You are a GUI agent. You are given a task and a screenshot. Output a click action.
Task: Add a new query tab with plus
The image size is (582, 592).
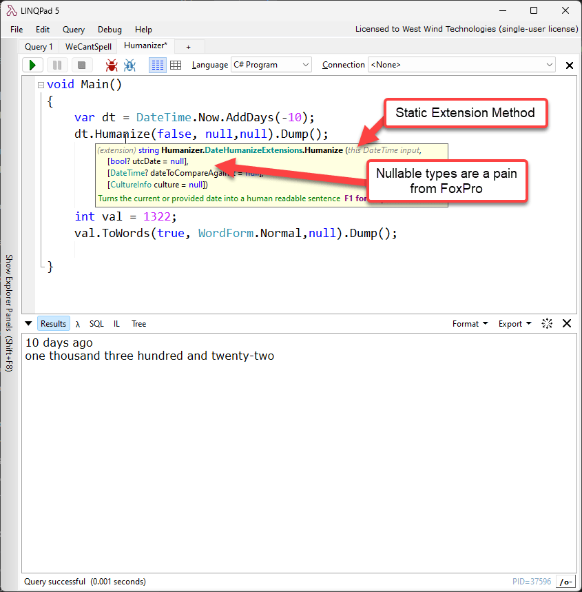pos(188,47)
